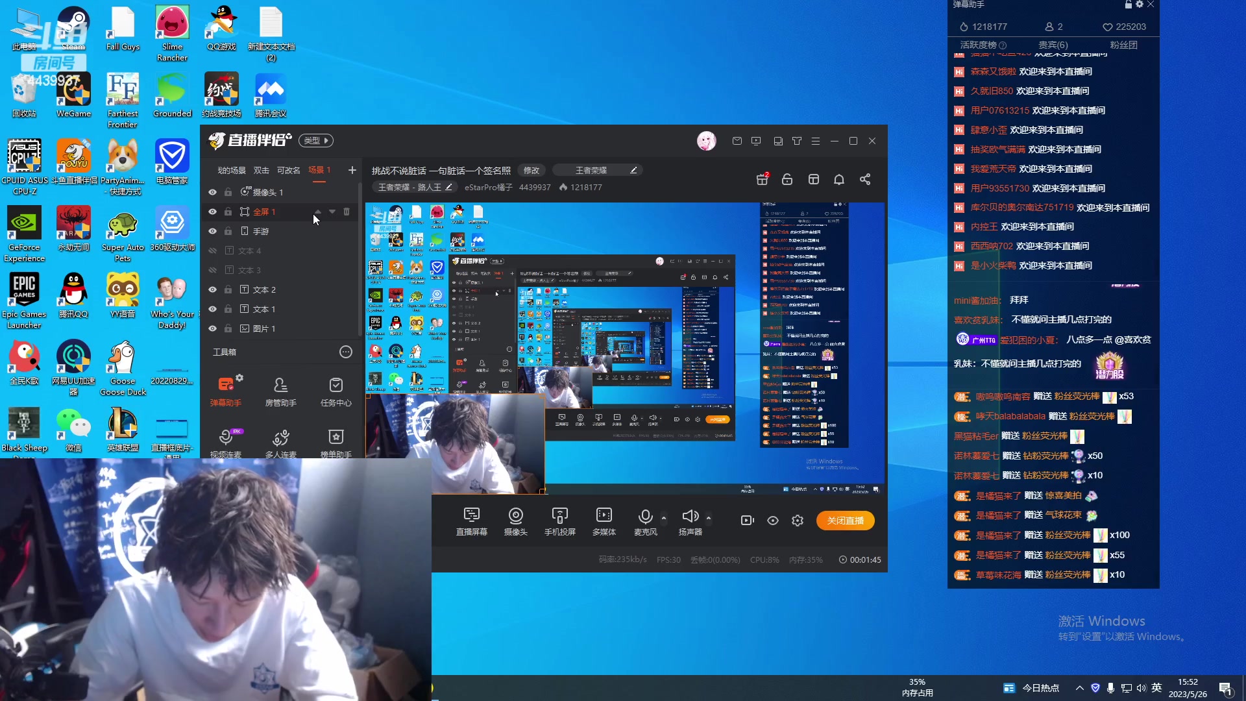Open the hamburger menu in the title bar
Viewport: 1246px width, 701px height.
(x=816, y=141)
